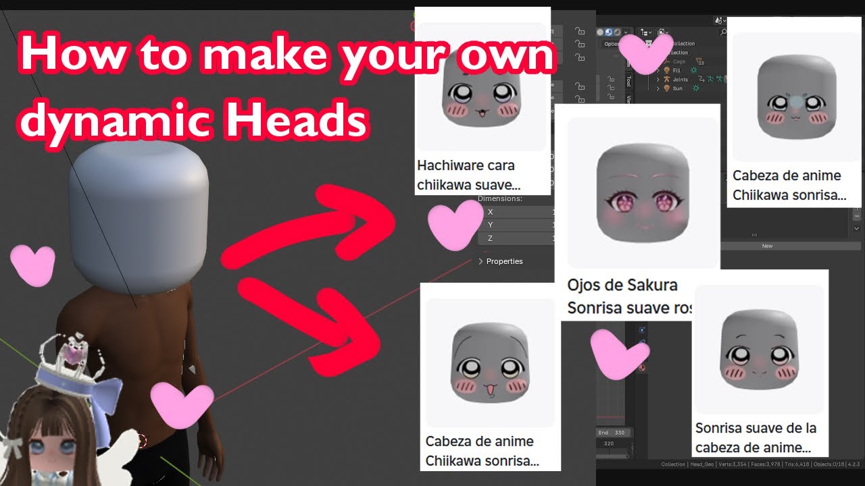This screenshot has width=865, height=486.
Task: Click the 'Tris:6,418' status bar entry
Action: coord(797,464)
